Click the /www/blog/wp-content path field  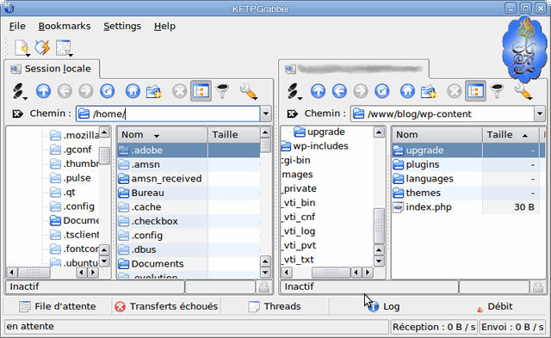click(443, 114)
